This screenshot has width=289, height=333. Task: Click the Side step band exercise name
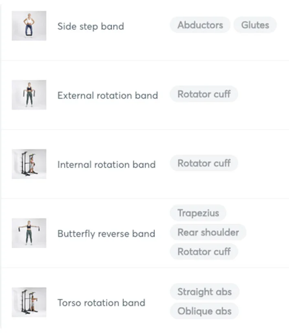click(90, 27)
